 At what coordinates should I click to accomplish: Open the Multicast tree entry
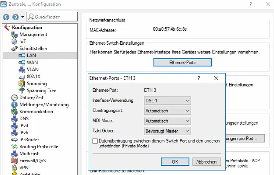pyautogui.click(x=29, y=154)
